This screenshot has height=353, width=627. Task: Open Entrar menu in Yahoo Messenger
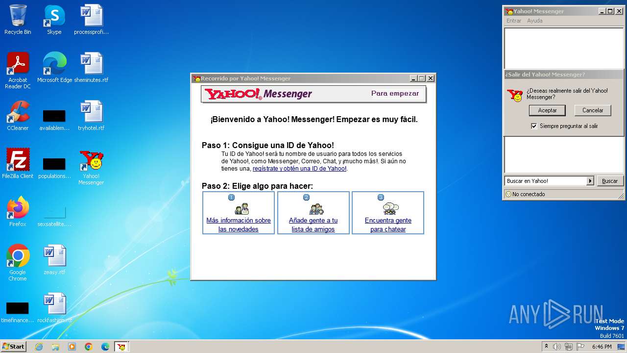(514, 21)
